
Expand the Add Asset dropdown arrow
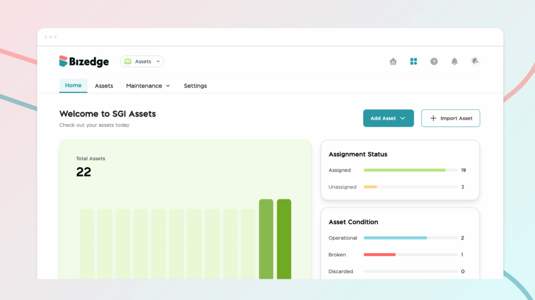[x=403, y=118]
